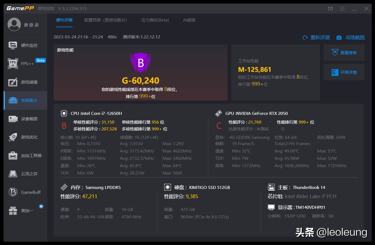This screenshot has width=375, height=245.
Task: Click the FPS++ sidebar icon
Action: tap(13, 63)
